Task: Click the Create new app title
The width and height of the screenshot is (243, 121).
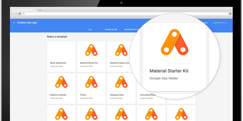Action: tap(27, 22)
